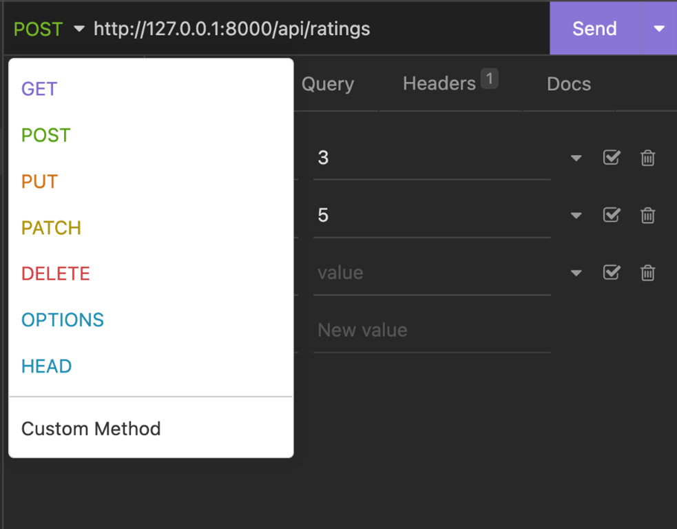Expand the dropdown arrow beside value 3
677x529 pixels.
576,158
